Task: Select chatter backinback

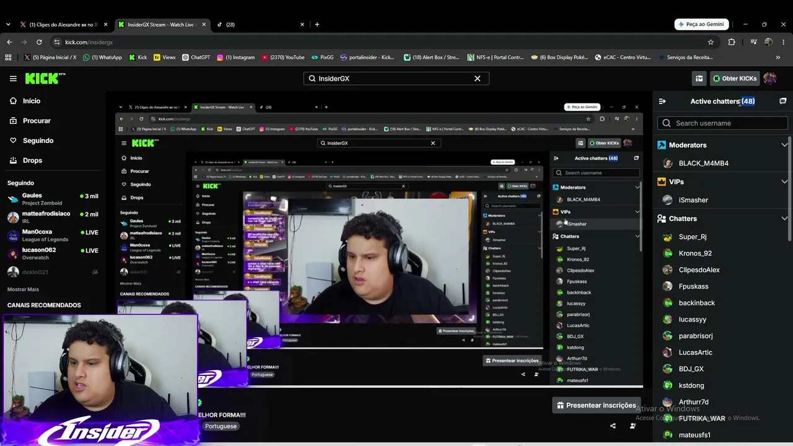Action: click(x=696, y=303)
